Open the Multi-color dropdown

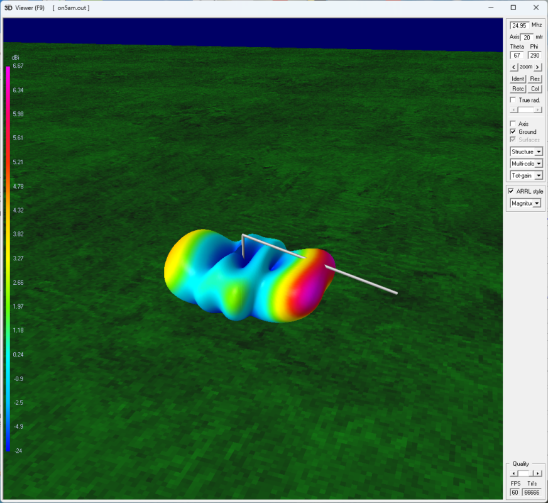click(x=526, y=163)
